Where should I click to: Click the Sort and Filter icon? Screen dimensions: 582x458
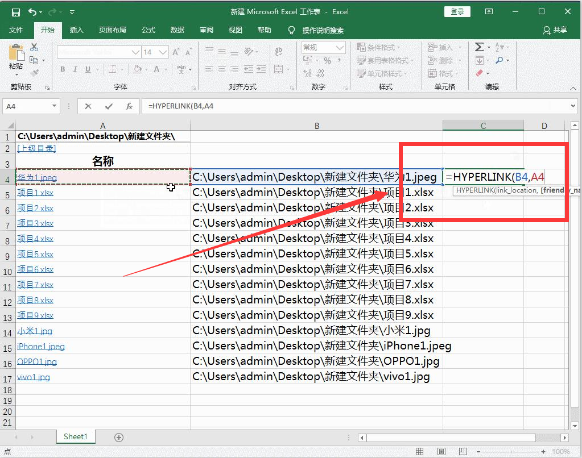click(x=500, y=47)
